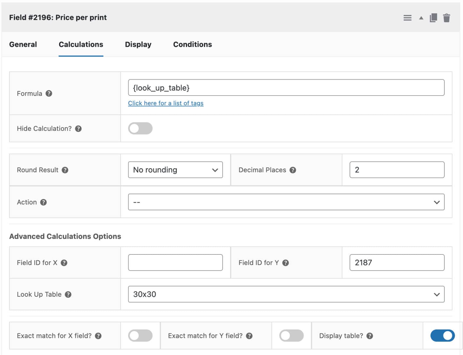Open the field drag handle menu icon

pos(407,18)
